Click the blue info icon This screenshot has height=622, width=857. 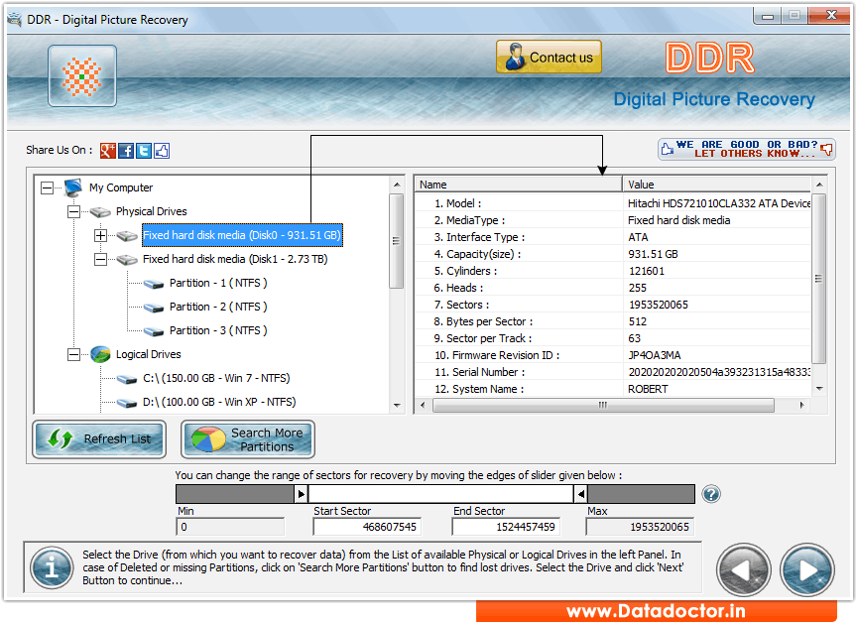point(52,567)
